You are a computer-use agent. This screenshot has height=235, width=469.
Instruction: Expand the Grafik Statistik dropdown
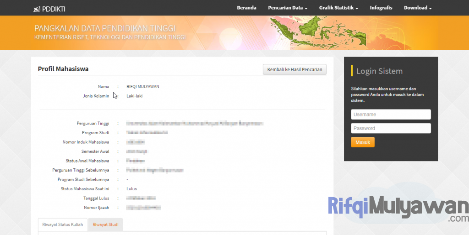338,8
